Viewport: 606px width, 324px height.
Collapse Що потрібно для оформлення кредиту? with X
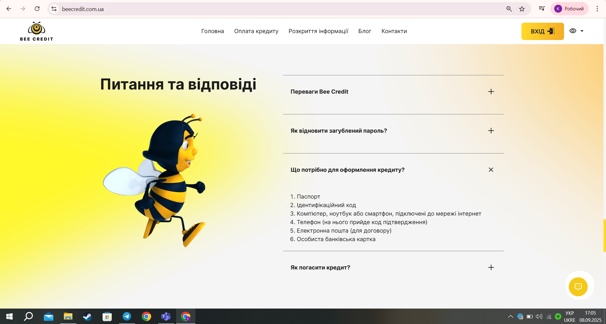[491, 170]
